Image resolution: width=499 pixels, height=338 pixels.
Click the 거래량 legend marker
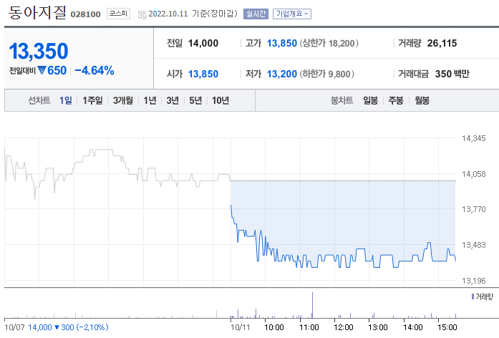[x=473, y=296]
